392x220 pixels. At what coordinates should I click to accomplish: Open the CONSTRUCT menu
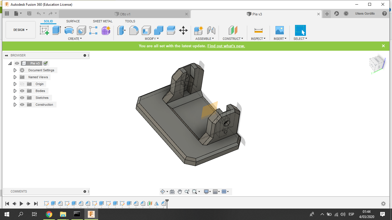(x=233, y=39)
